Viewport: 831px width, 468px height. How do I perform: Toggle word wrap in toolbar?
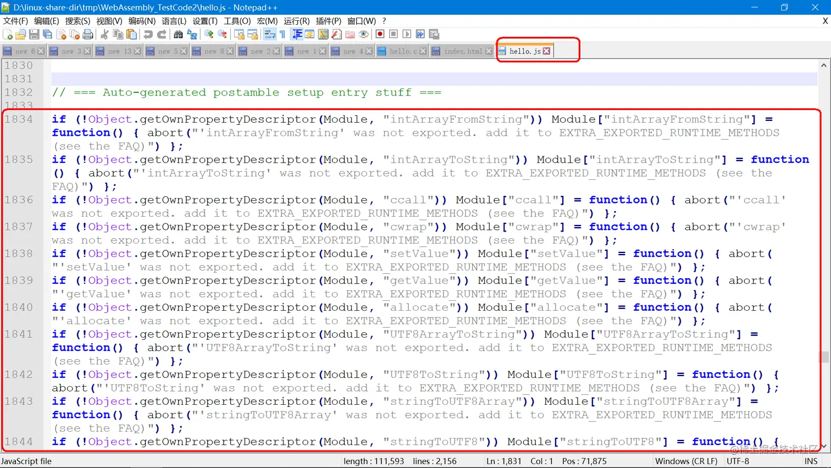click(269, 34)
